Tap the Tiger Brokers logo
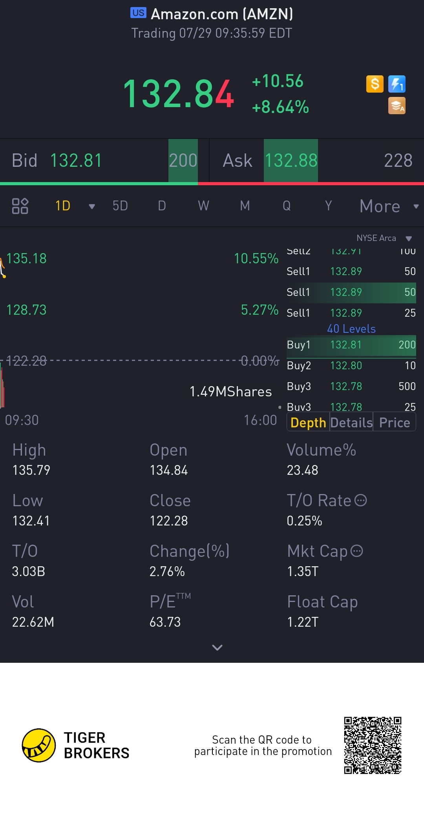Viewport: 424px width, 828px height. point(39,745)
